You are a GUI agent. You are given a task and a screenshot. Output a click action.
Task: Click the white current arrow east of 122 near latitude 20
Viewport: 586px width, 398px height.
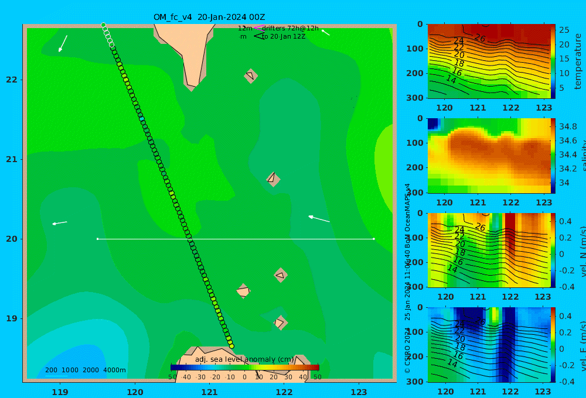tap(319, 218)
